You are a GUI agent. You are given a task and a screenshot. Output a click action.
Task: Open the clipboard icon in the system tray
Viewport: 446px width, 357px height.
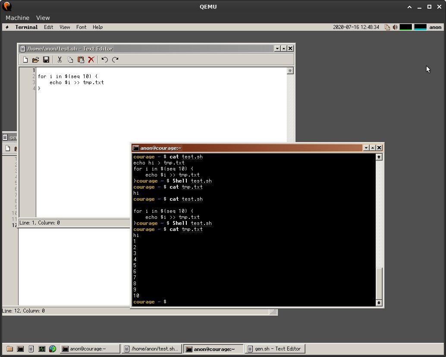[387, 27]
